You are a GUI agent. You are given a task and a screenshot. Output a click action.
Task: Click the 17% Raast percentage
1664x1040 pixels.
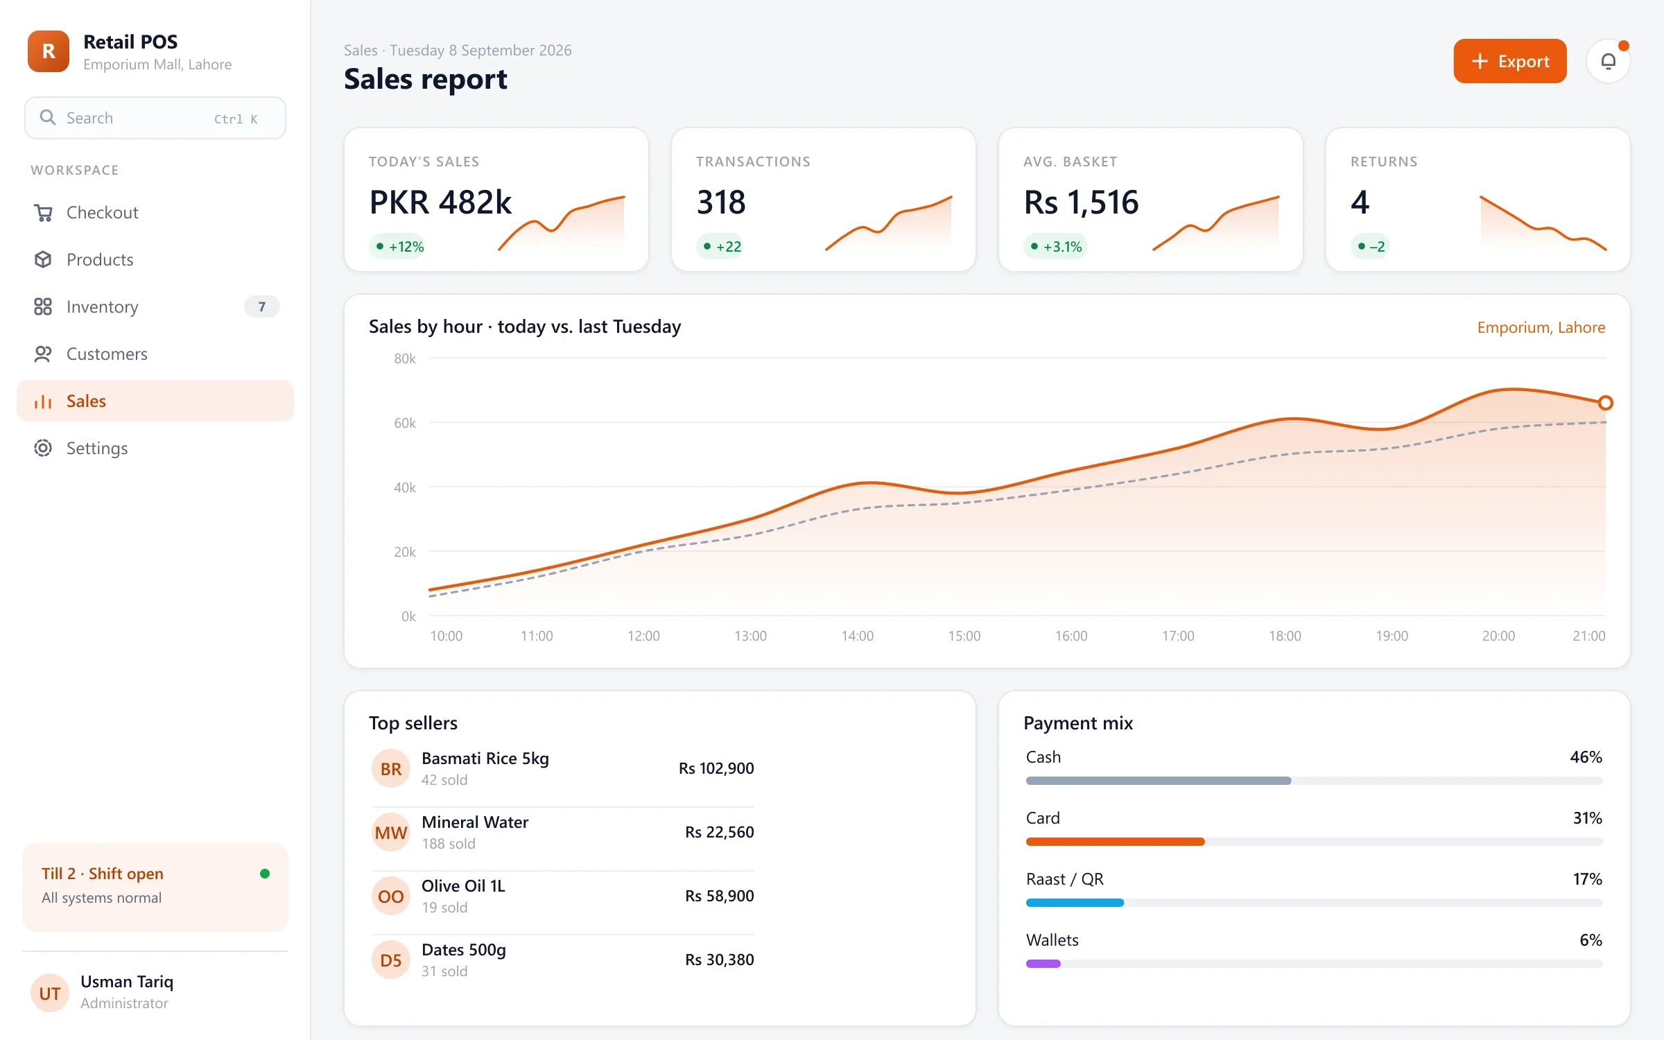pos(1588,879)
